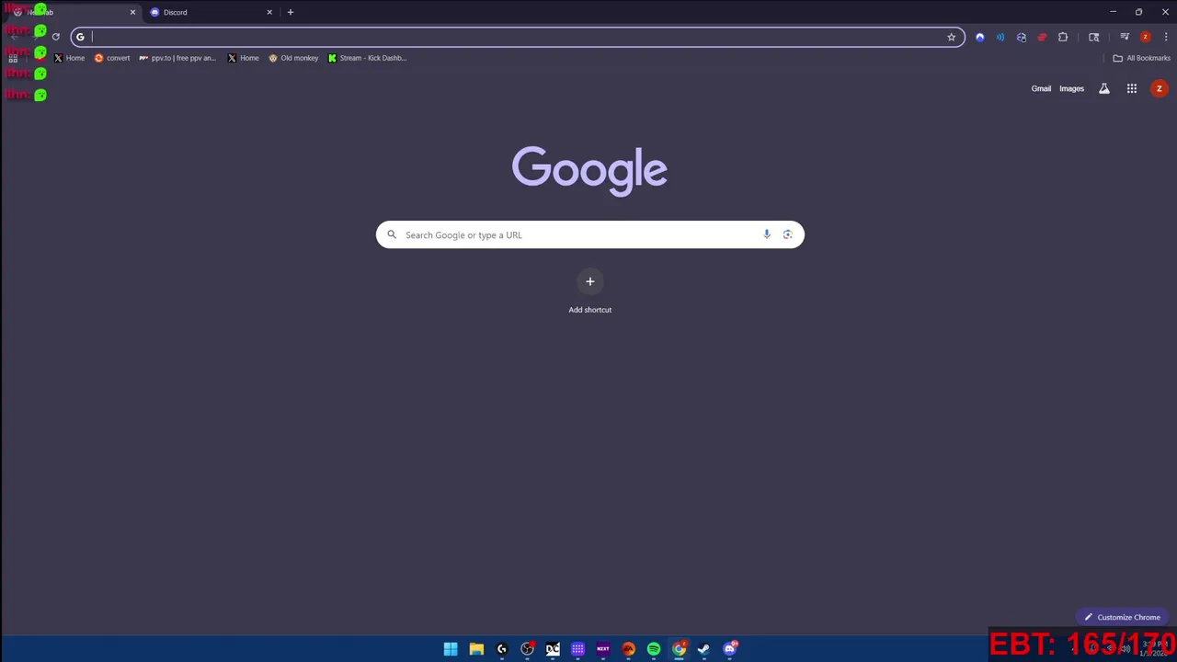The width and height of the screenshot is (1177, 662).
Task: Click the Add shortcut button
Action: click(x=590, y=292)
